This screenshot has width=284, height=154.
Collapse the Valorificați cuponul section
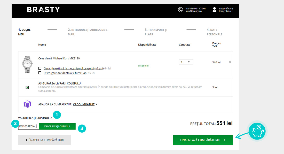pos(35,118)
